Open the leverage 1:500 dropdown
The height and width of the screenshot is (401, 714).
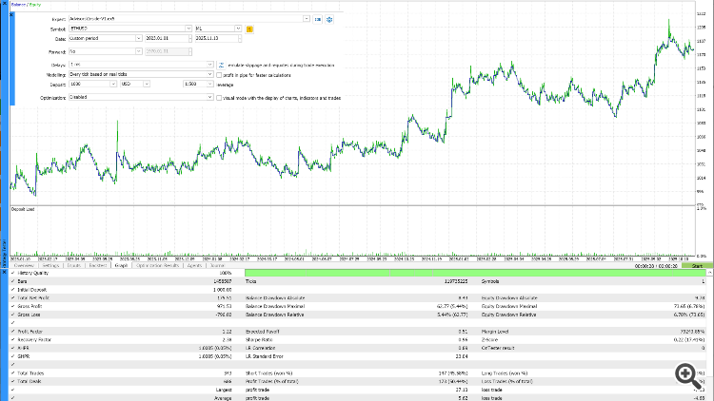[211, 85]
